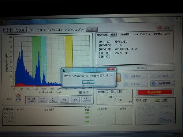Image resolution: width=183 pixels, height=137 pixels.
Task: Select the linear scale graph button
Action: click(64, 100)
